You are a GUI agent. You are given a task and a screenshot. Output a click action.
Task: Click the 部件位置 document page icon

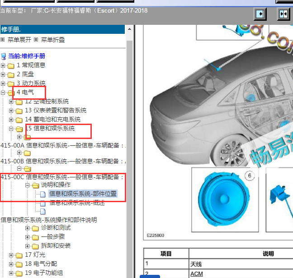[x=43, y=194]
